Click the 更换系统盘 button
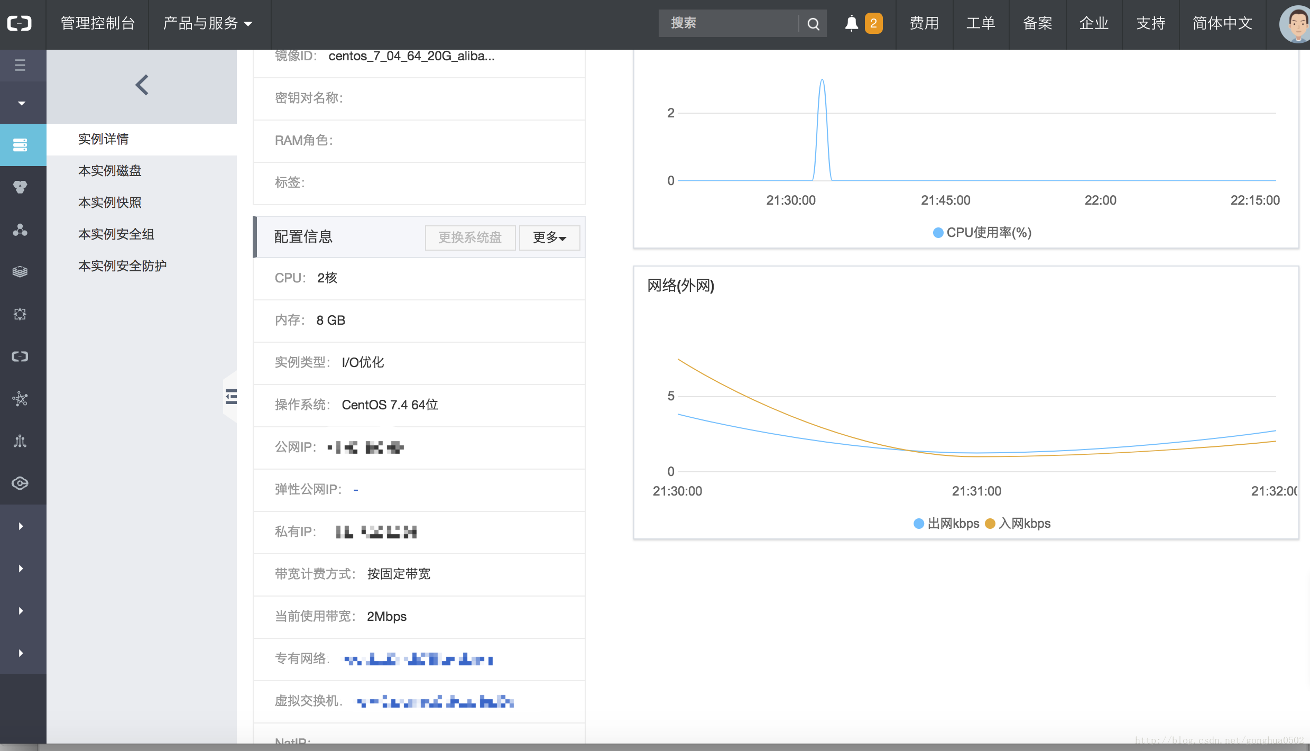This screenshot has height=751, width=1310. tap(470, 237)
